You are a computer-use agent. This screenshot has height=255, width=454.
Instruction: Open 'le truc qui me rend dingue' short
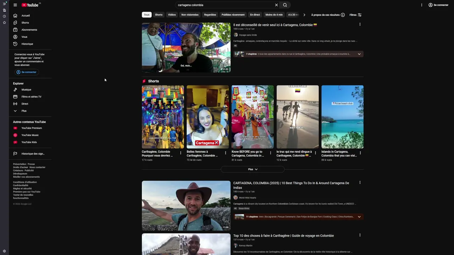point(298,117)
